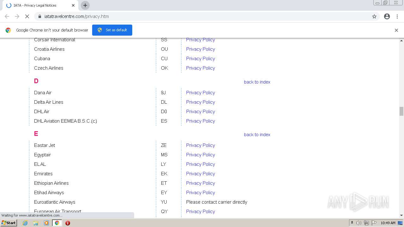Select Delta Air Lines carrier name
Viewport: 404px width, 227px height.
49,102
